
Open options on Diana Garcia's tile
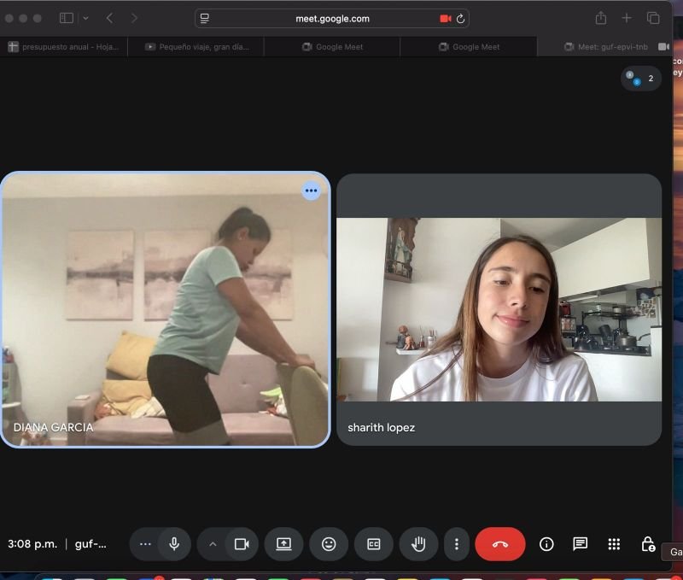[312, 190]
